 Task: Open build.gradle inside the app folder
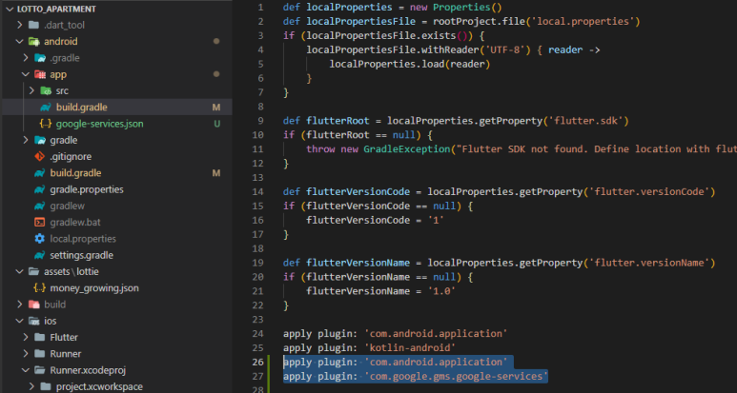pyautogui.click(x=82, y=108)
